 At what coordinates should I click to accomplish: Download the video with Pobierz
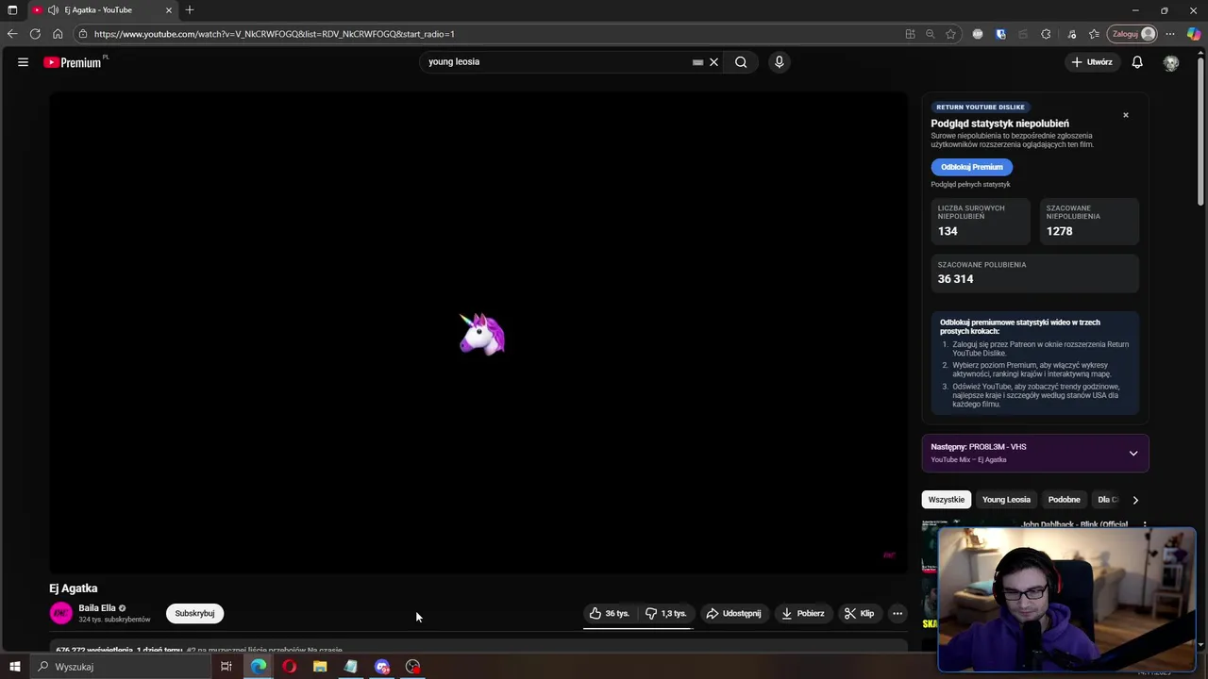(x=802, y=613)
